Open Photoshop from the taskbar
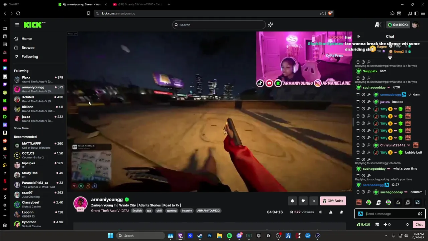Viewport: 428px width, 241px height. click(210, 236)
